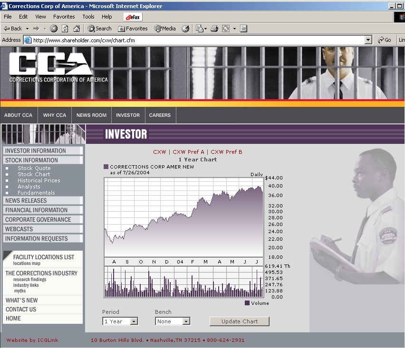Select INVESTOR navigation tab
This screenshot has width=405, height=348.
coord(128,115)
